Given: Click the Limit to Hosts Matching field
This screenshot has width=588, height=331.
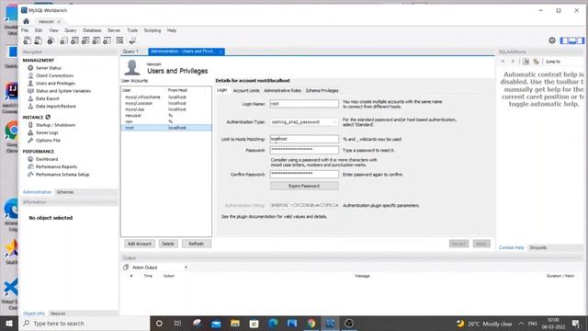Looking at the screenshot, I should coord(304,139).
